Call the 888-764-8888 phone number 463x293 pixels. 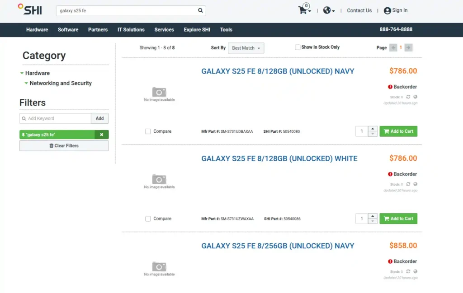[x=396, y=29]
